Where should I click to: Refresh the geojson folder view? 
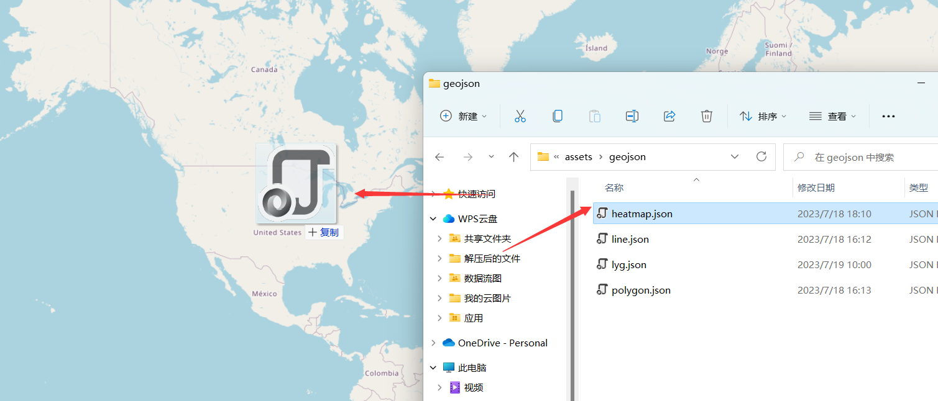761,156
